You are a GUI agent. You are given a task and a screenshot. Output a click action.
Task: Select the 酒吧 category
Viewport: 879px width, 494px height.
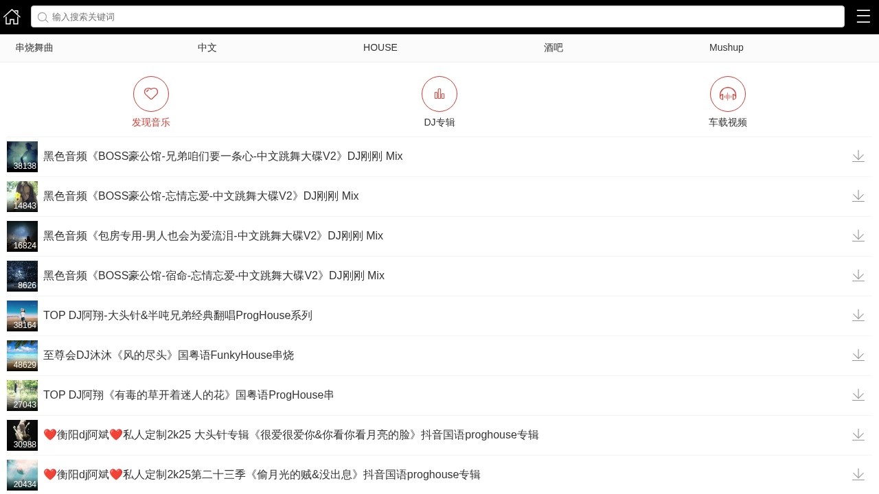553,47
